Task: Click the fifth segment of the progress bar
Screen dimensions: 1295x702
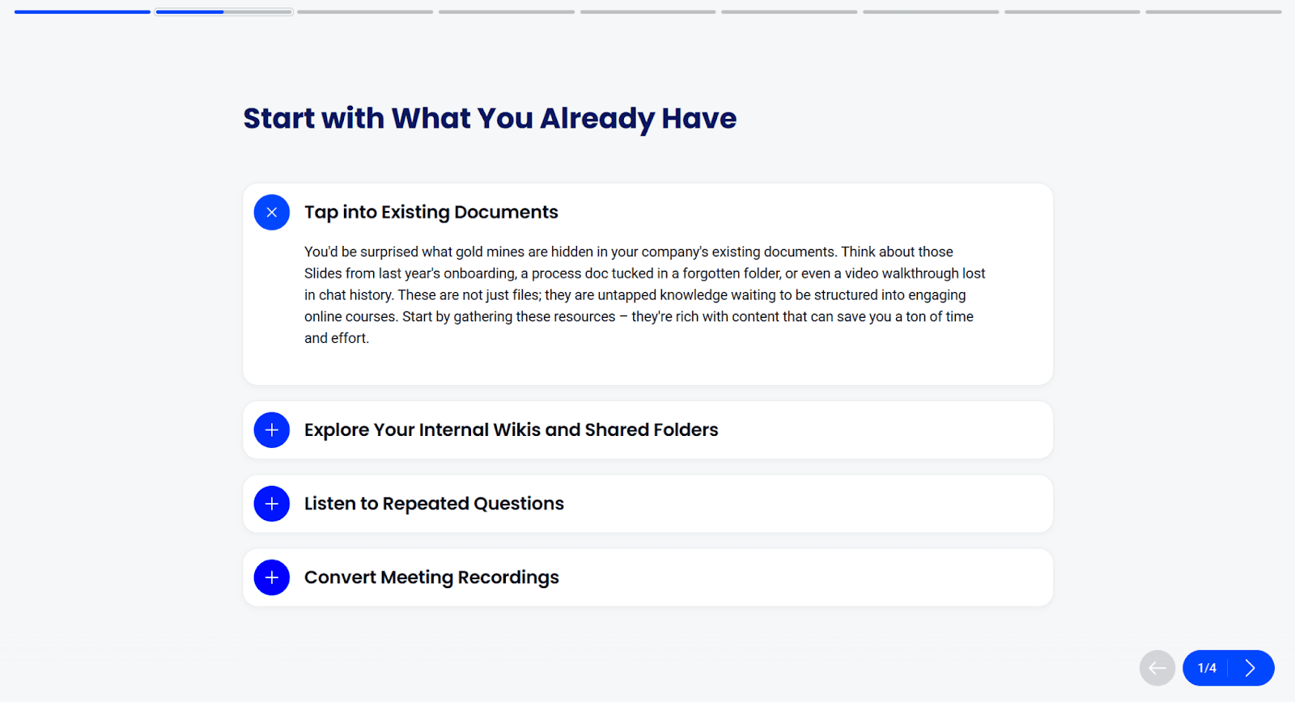Action: 647,12
